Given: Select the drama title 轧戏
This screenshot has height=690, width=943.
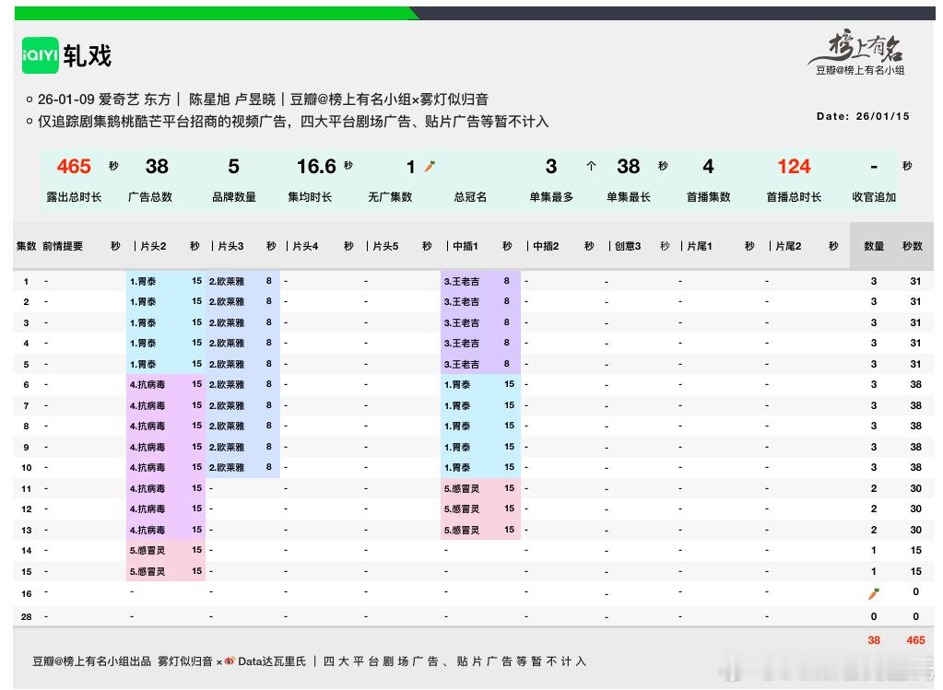Looking at the screenshot, I should tap(88, 55).
